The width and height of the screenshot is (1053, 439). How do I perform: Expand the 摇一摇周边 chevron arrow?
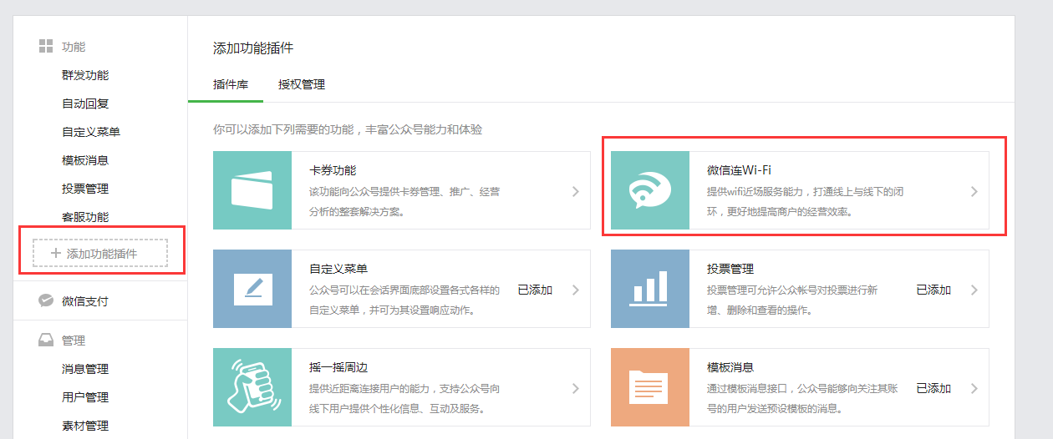(575, 388)
